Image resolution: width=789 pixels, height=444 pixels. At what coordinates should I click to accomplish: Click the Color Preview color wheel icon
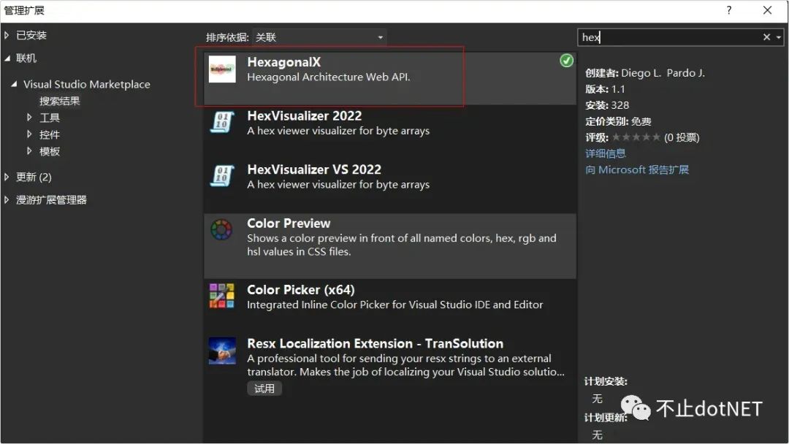coord(221,230)
